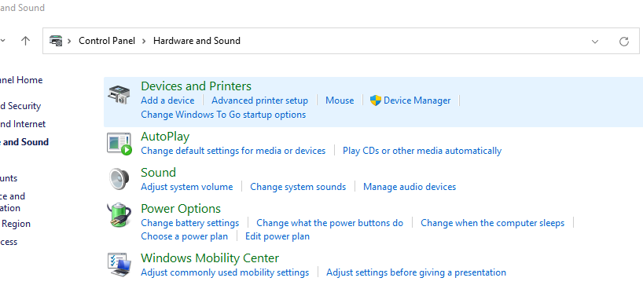Open the recent locations chevron beside up arrow
This screenshot has height=285, width=643.
(x=2, y=41)
